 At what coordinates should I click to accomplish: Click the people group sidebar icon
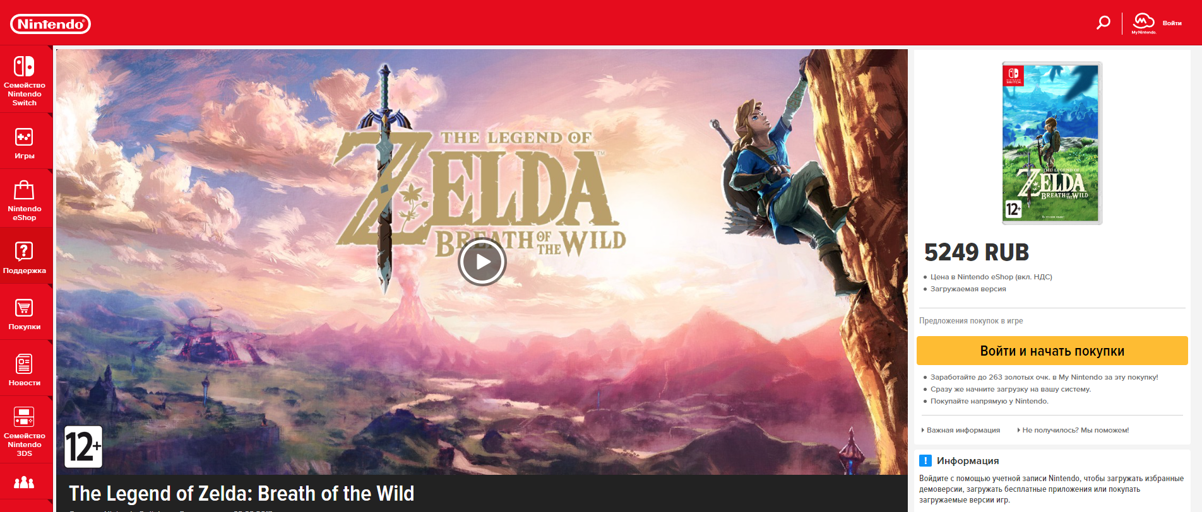pyautogui.click(x=24, y=482)
